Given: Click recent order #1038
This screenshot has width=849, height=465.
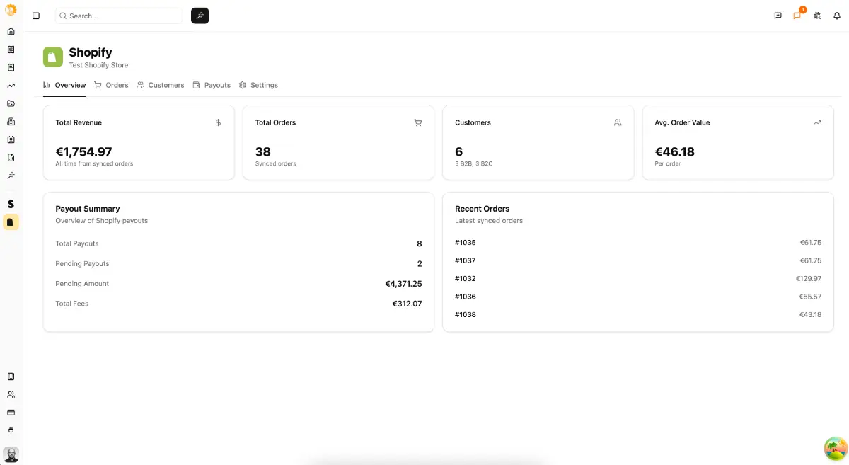Looking at the screenshot, I should (466, 315).
